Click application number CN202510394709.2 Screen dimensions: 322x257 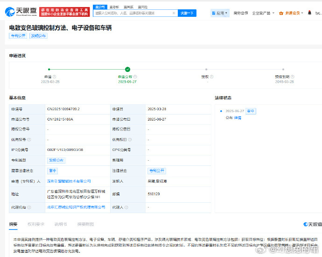click(x=63, y=109)
